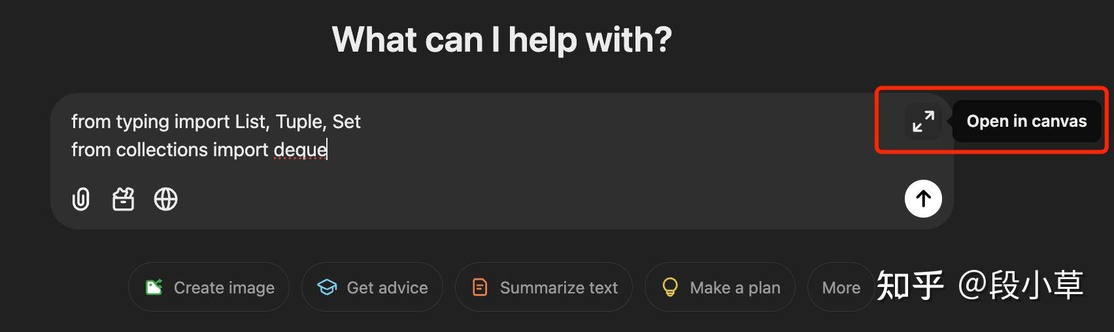The height and width of the screenshot is (332, 1114).
Task: Choose the "Make a plan" suggestion
Action: [720, 287]
